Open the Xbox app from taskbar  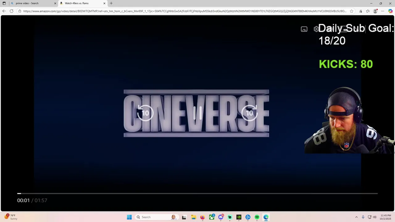tap(212, 217)
